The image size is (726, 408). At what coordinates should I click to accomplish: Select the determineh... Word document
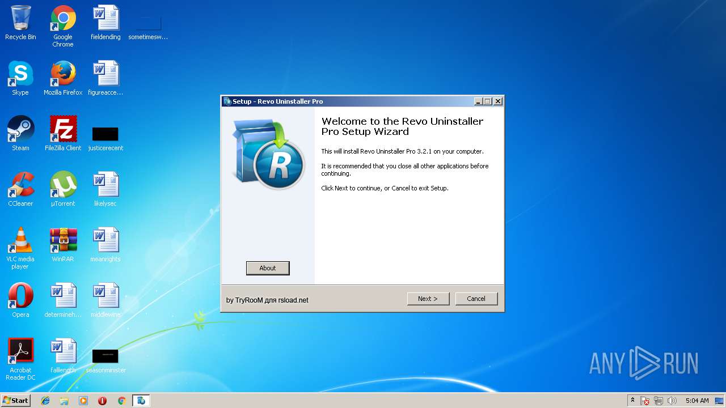[x=63, y=300]
